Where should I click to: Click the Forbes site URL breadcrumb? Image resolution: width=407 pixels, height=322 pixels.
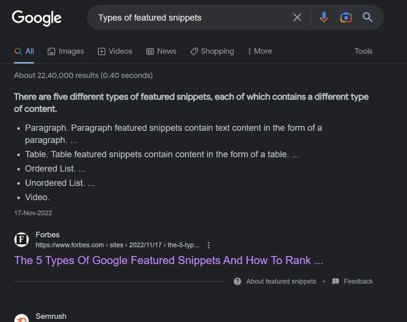click(117, 245)
